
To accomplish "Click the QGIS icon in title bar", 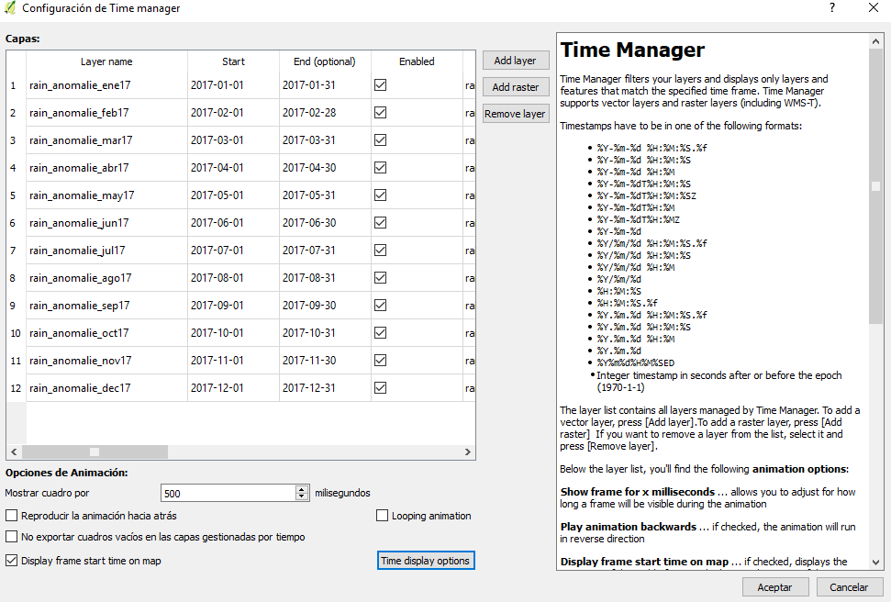I will coord(10,8).
